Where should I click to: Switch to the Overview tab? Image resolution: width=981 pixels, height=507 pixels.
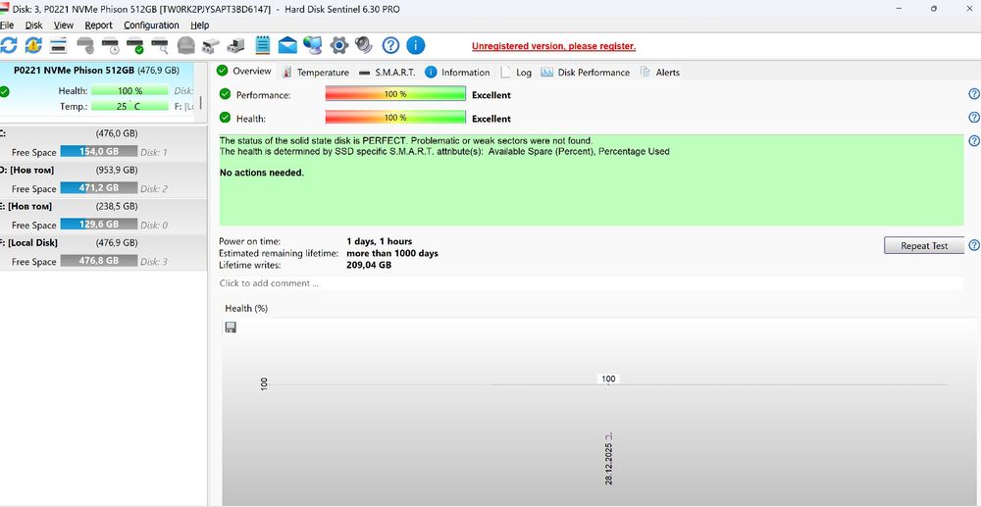pos(244,71)
